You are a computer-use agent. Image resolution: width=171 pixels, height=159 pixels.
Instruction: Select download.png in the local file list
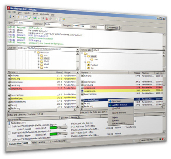[42, 98]
